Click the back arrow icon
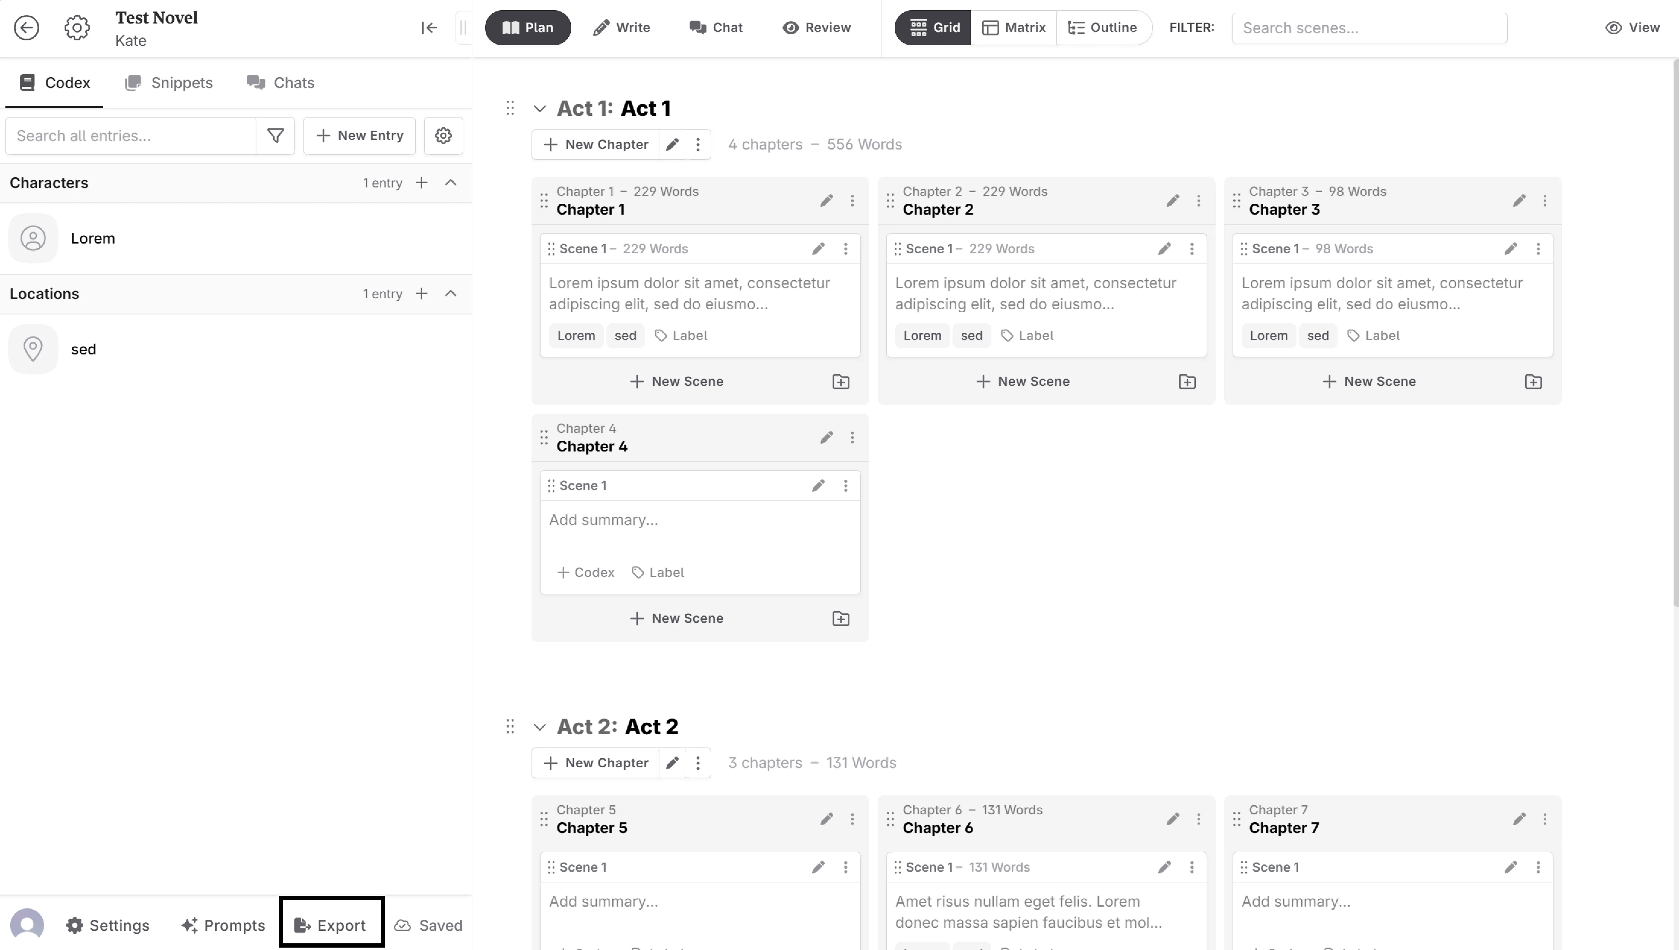 27,27
